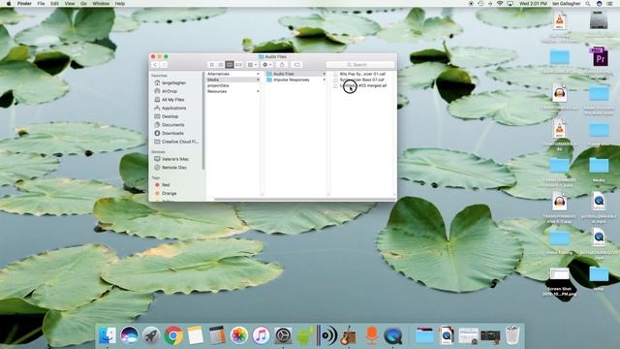Launch Siri from the Dock
Image resolution: width=620 pixels, height=349 pixels.
coord(129,335)
